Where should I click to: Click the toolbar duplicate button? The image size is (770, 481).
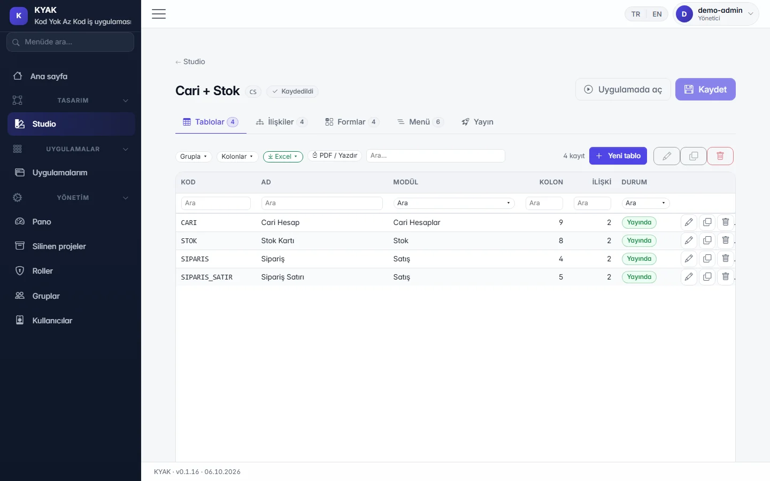tap(694, 156)
